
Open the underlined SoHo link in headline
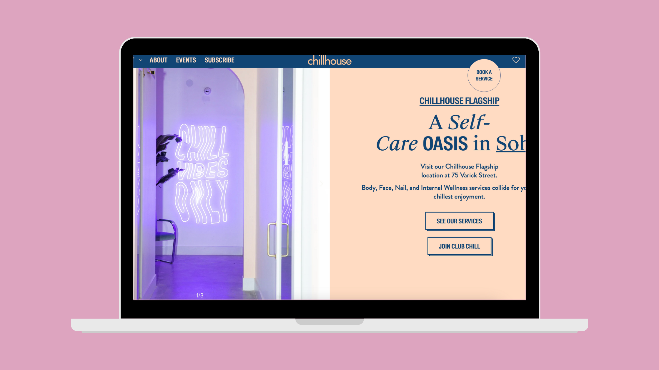click(510, 144)
